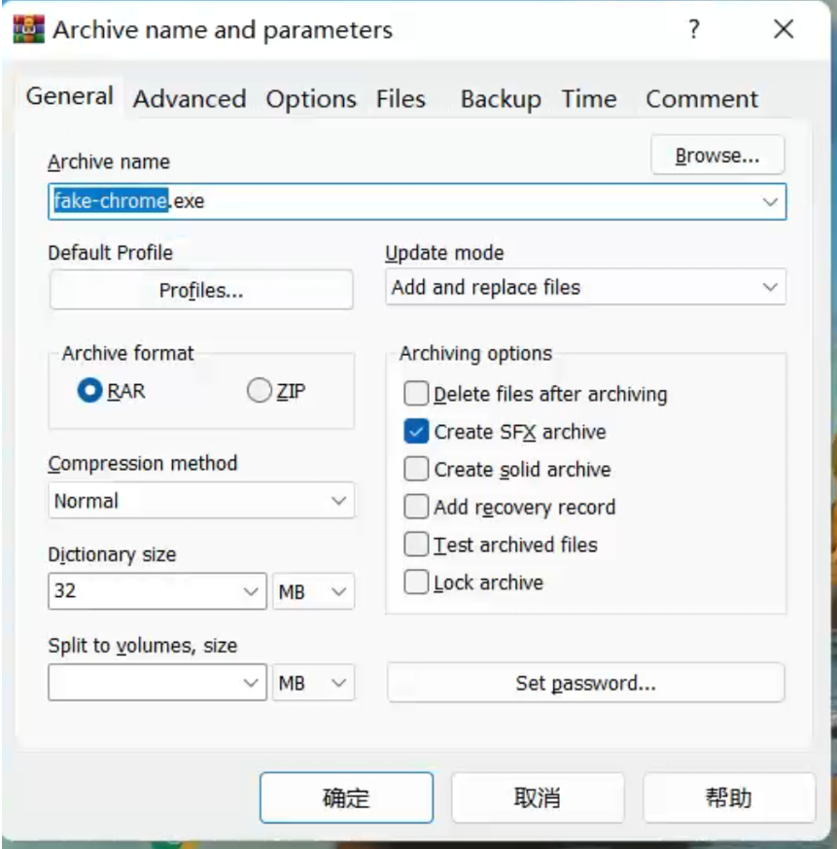Click the Browse... button

click(x=717, y=156)
